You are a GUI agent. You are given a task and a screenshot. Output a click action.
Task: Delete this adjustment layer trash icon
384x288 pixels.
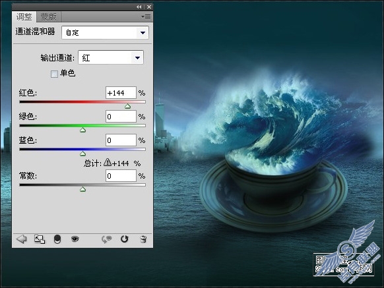(x=144, y=239)
